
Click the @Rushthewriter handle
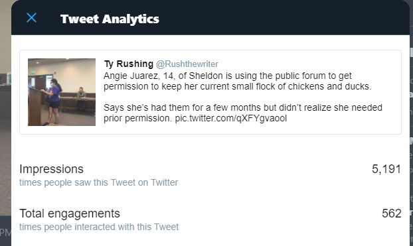point(187,64)
